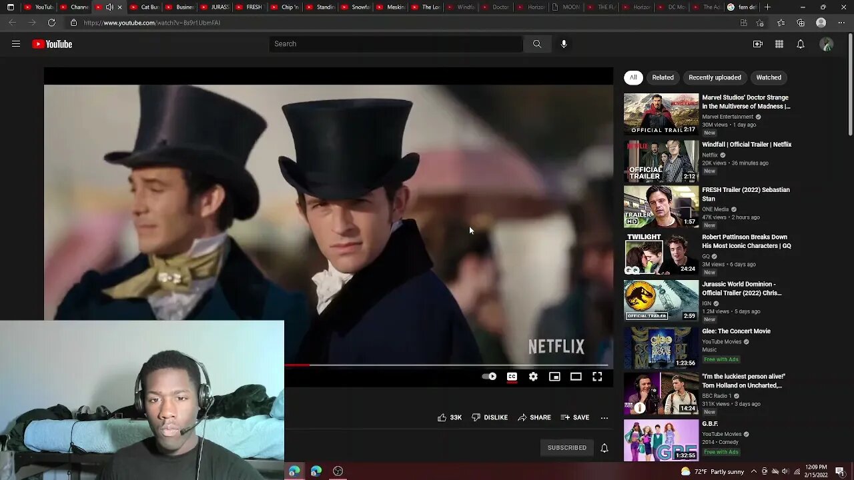SAVE the video to a playlist
This screenshot has height=480, width=854.
[575, 417]
